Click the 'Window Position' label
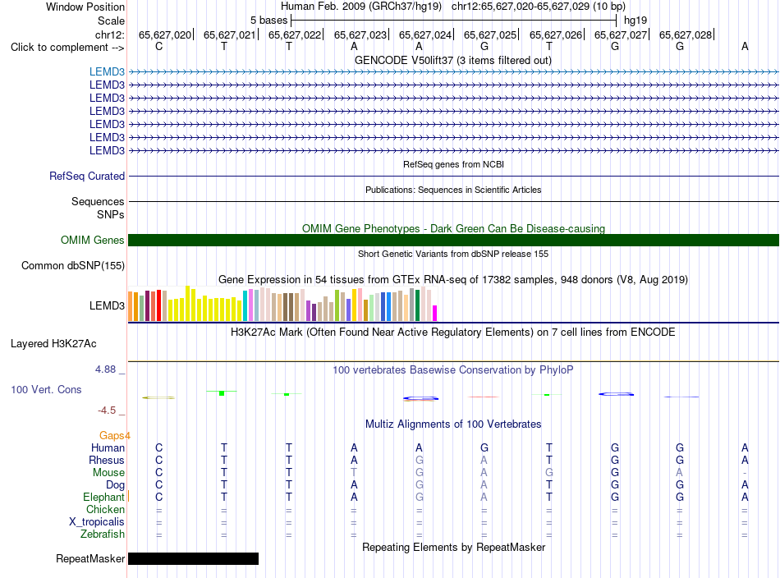Screen dimensions: 780x578 tap(85, 7)
